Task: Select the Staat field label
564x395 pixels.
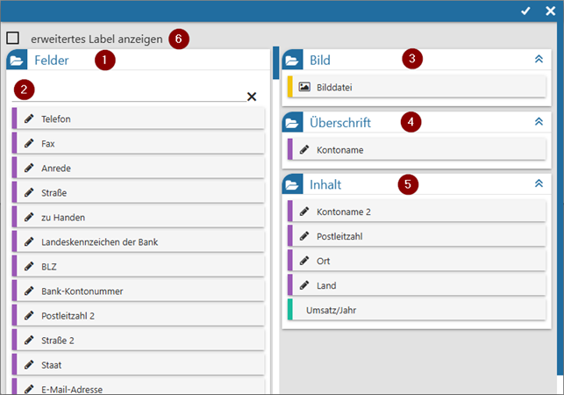Action: [51, 365]
